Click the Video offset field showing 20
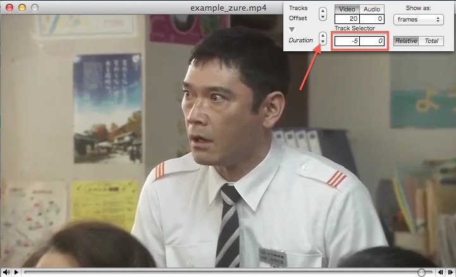 click(347, 19)
